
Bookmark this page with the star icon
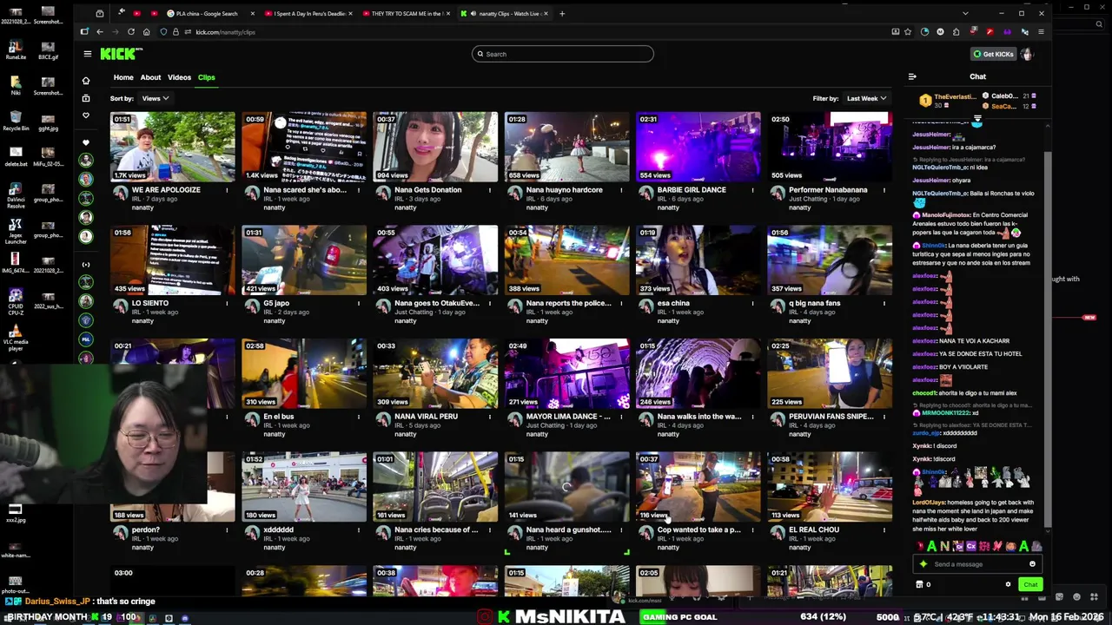click(908, 32)
